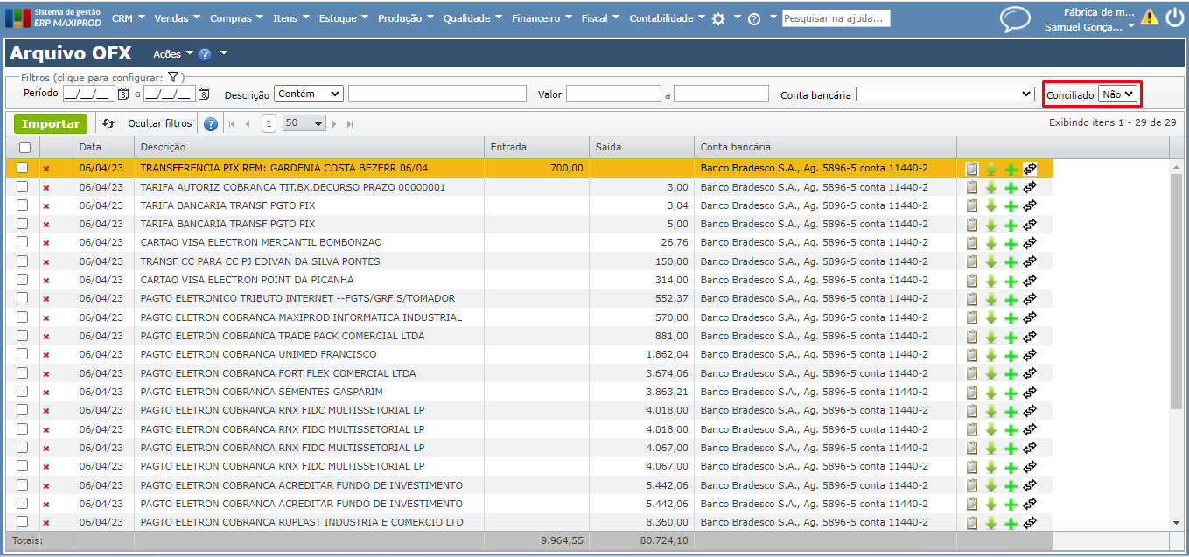Check the box for TRANSFERENCIA PIX row
Viewport: 1189px width, 557px height.
[x=23, y=168]
